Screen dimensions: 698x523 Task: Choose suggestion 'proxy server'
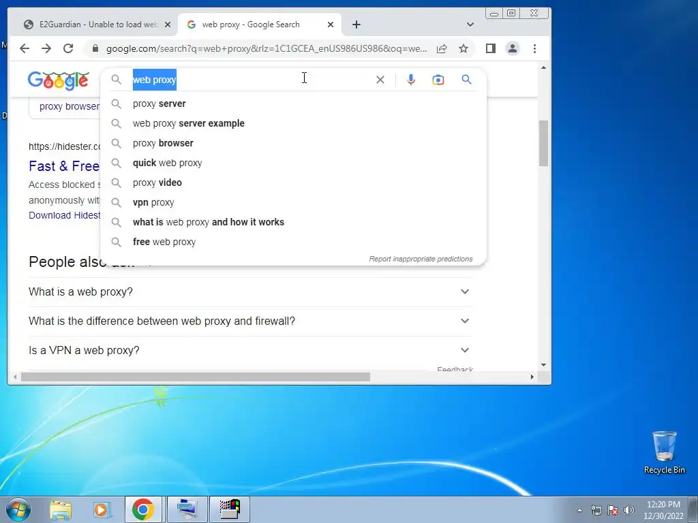tap(293, 104)
